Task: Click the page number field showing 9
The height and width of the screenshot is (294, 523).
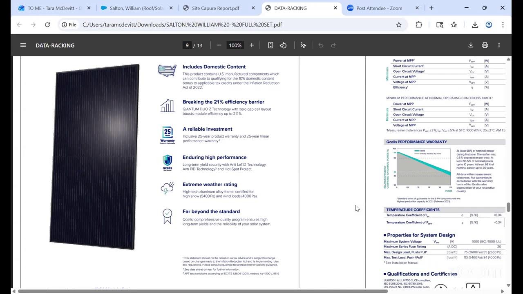Action: (187, 45)
